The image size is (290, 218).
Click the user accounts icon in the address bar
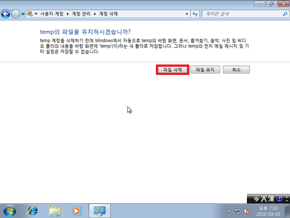(30, 14)
